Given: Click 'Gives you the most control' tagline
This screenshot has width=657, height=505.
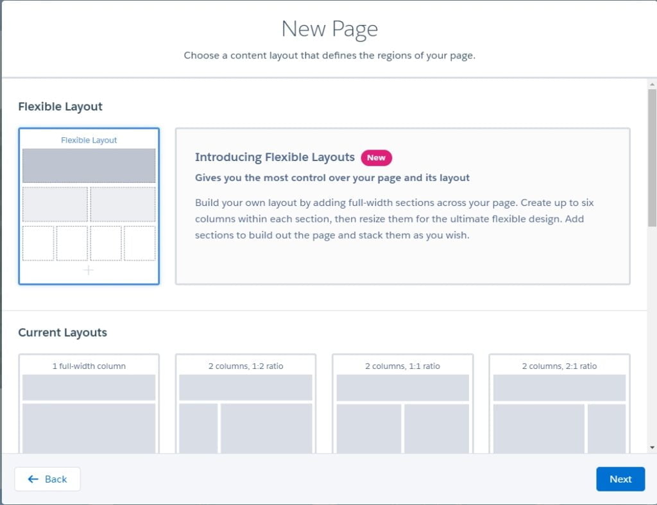Looking at the screenshot, I should click(x=332, y=178).
